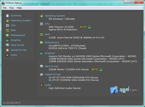
Task: Click the 38 °C hard drive temperature value
Action: coord(94,70)
